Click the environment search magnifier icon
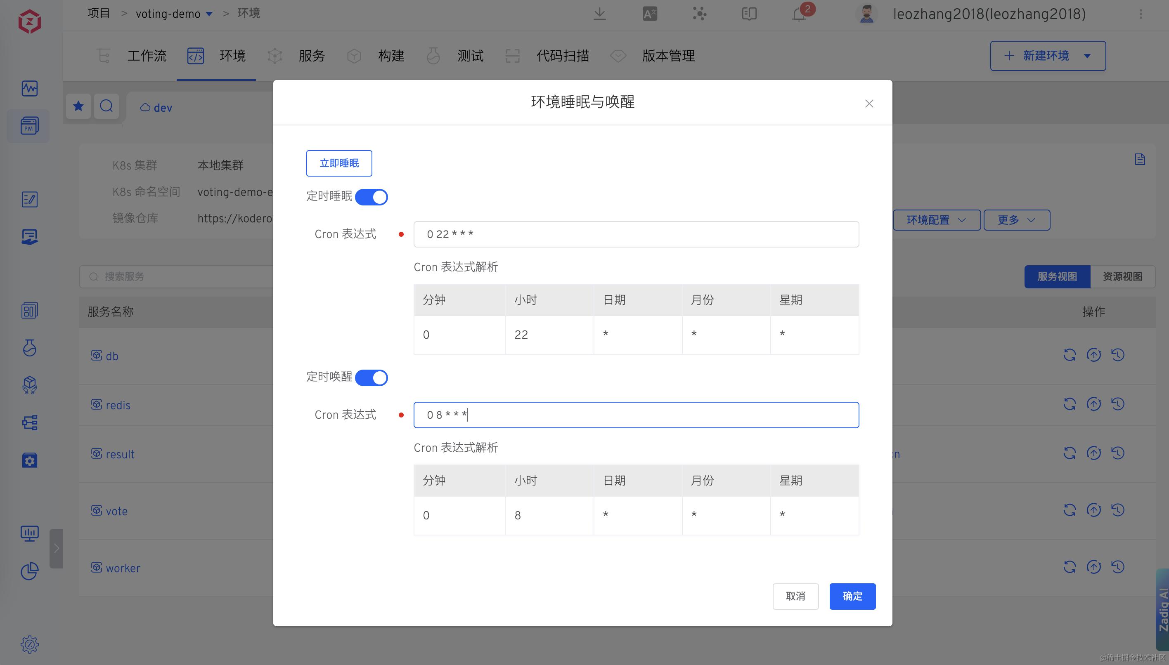The image size is (1169, 665). point(106,106)
